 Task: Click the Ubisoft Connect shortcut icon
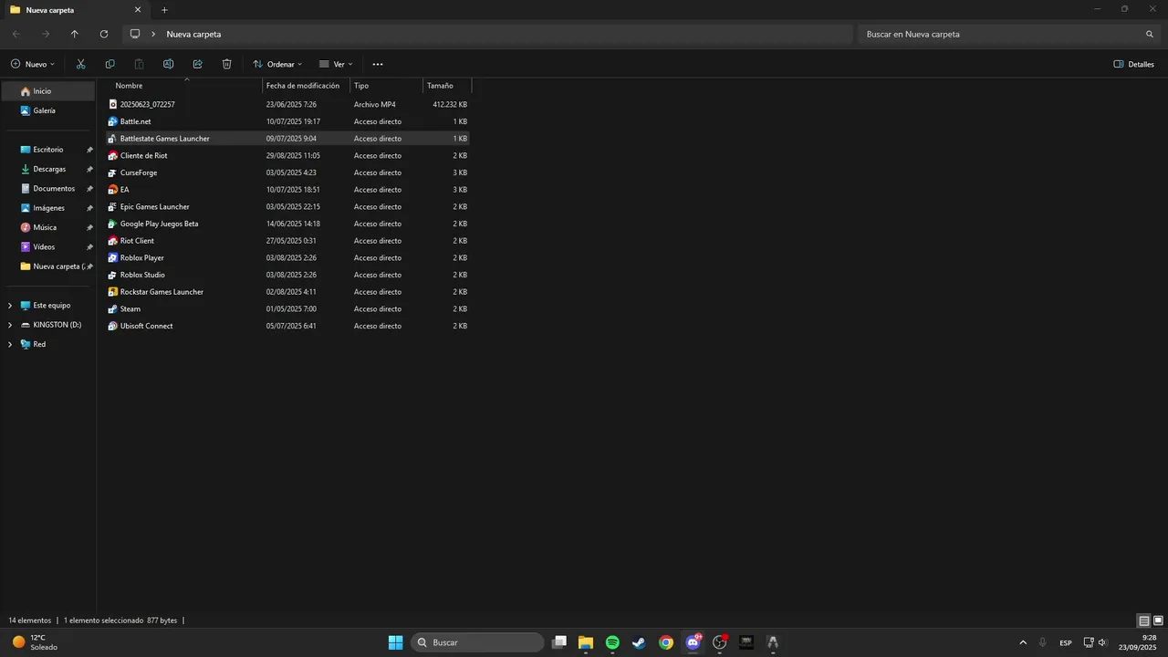[113, 326]
